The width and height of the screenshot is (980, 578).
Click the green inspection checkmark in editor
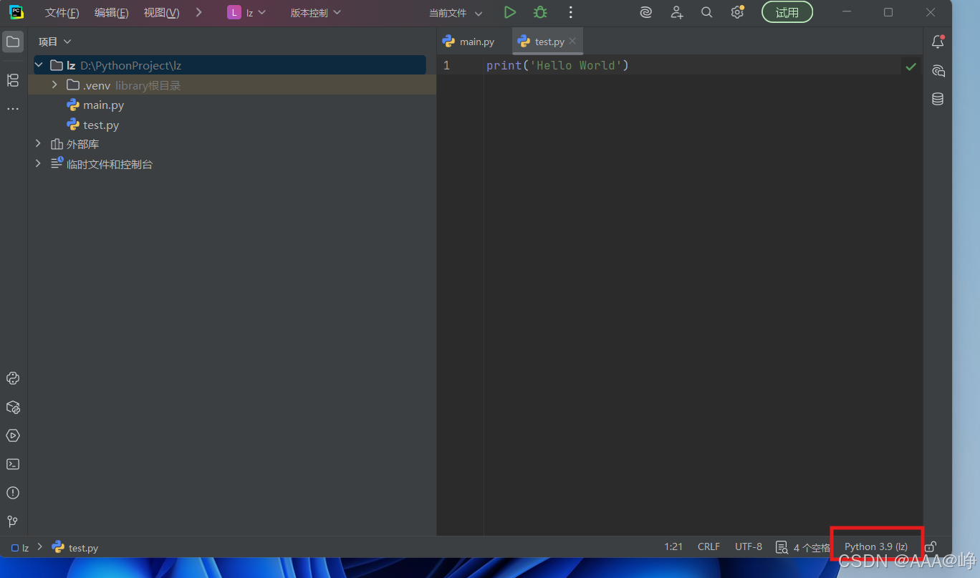911,66
